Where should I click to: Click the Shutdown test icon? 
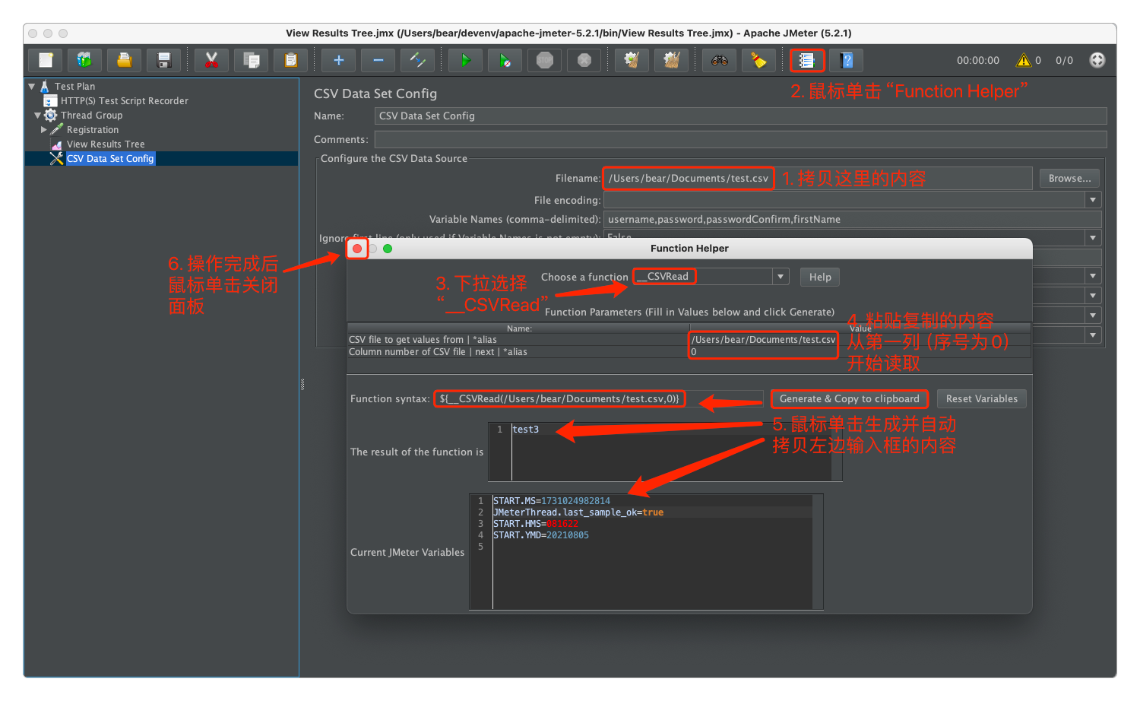(584, 60)
